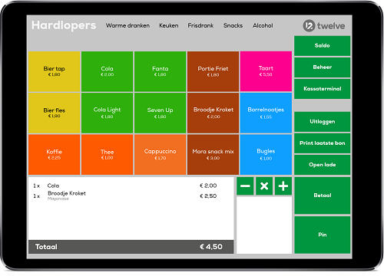This screenshot has height=276, width=384.
Task: Add Bier fles to order
Action: [x=54, y=113]
